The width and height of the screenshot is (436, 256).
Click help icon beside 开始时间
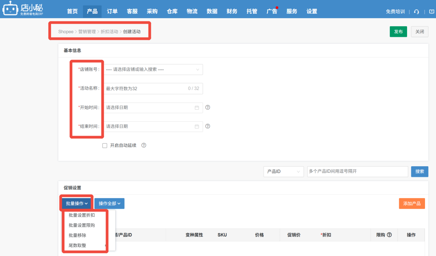tap(208, 107)
